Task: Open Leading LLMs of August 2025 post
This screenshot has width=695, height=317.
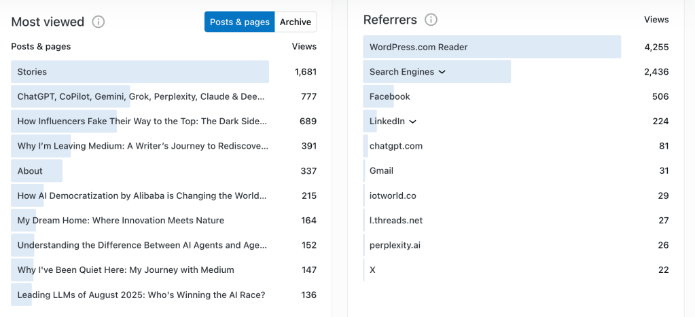Action: pyautogui.click(x=141, y=295)
